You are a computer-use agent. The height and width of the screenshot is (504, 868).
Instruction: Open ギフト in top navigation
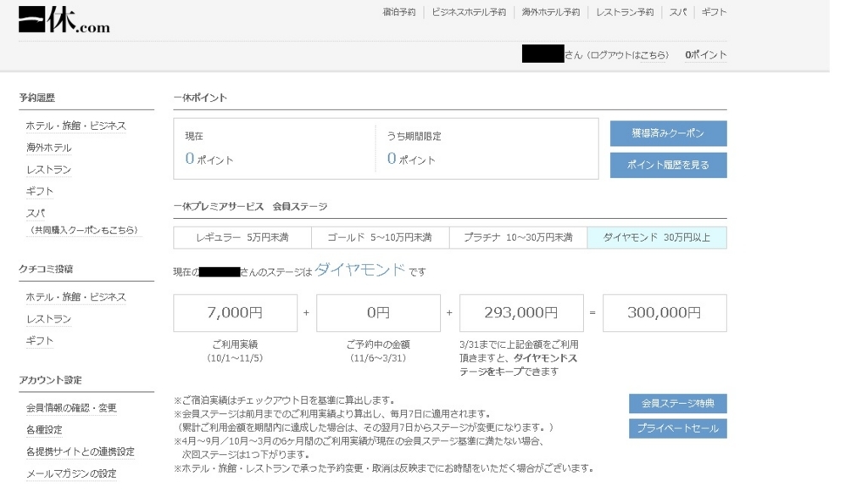coord(714,12)
